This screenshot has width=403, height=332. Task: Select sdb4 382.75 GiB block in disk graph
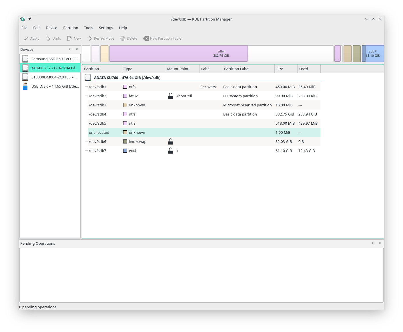point(221,54)
